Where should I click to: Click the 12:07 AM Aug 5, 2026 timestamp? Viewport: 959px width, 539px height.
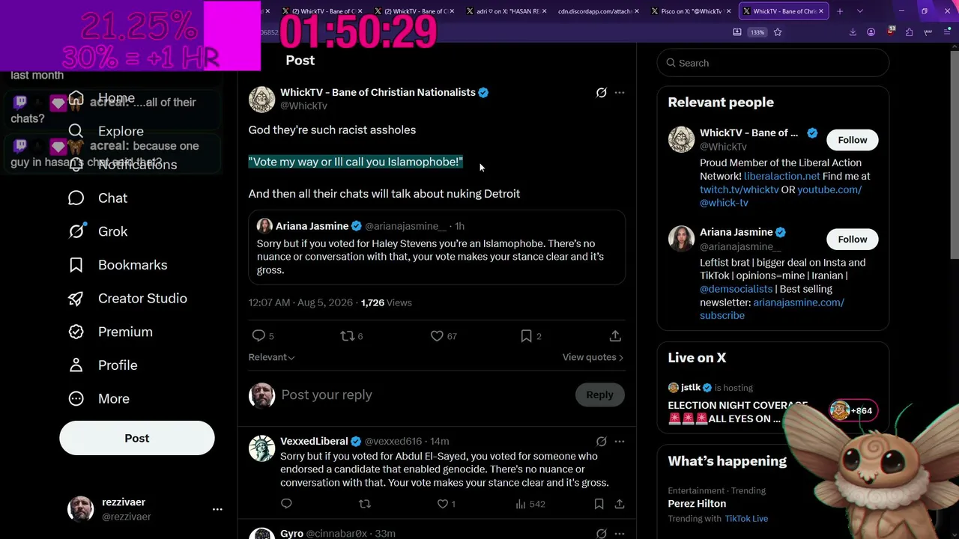click(x=300, y=302)
